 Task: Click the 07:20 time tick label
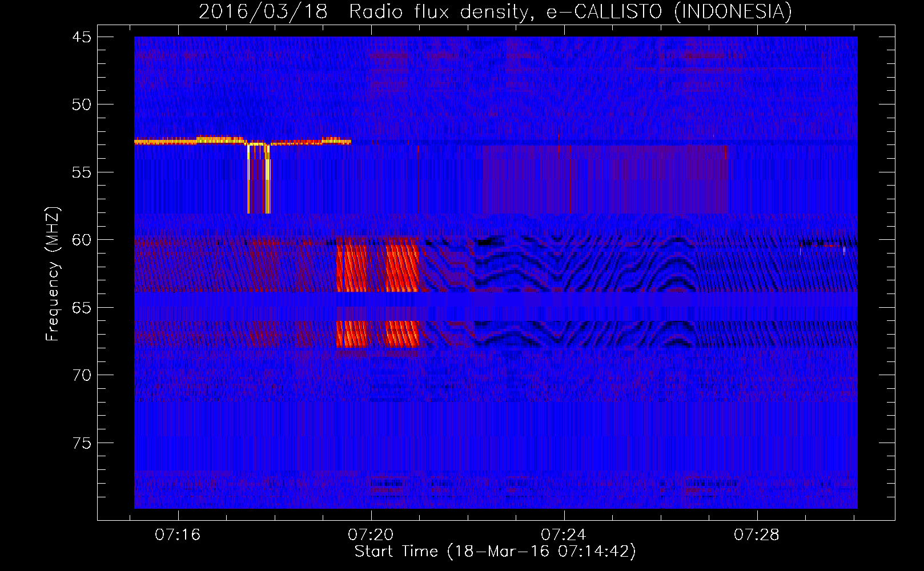click(x=371, y=535)
